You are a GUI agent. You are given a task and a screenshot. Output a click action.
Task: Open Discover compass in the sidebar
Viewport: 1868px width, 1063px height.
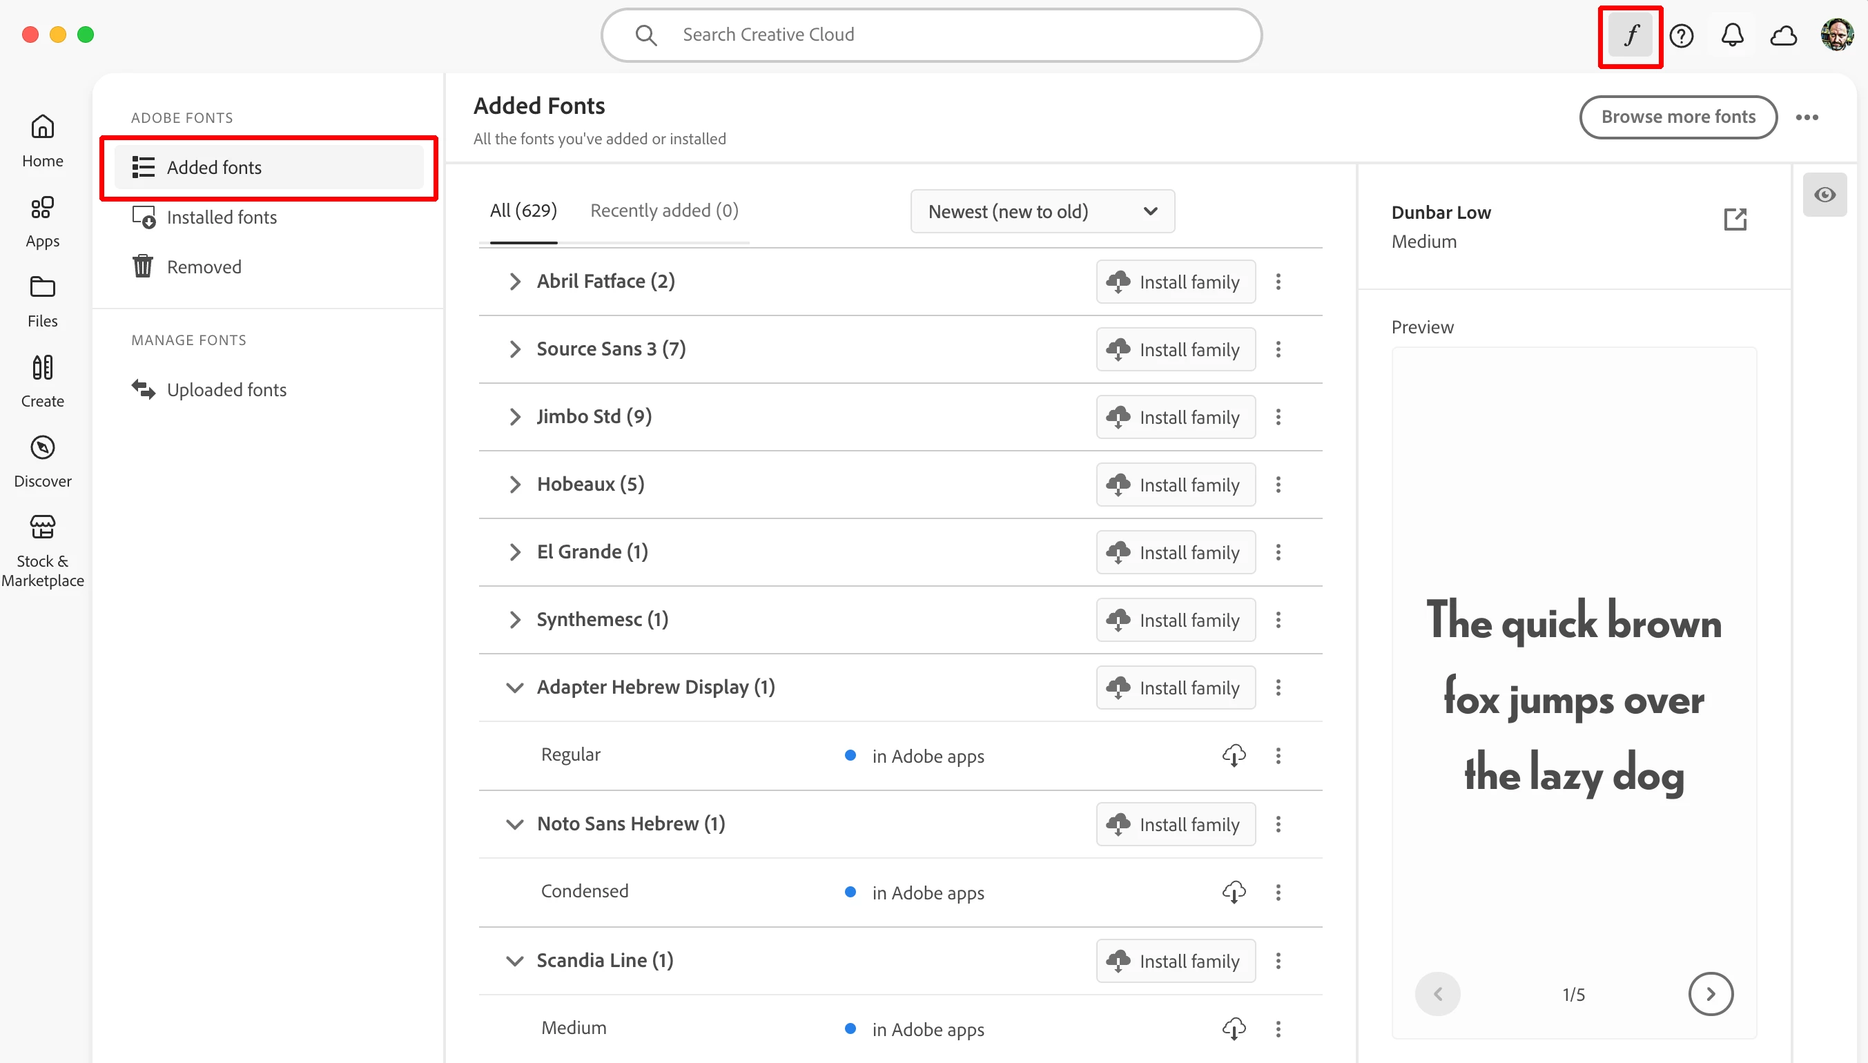click(x=42, y=460)
